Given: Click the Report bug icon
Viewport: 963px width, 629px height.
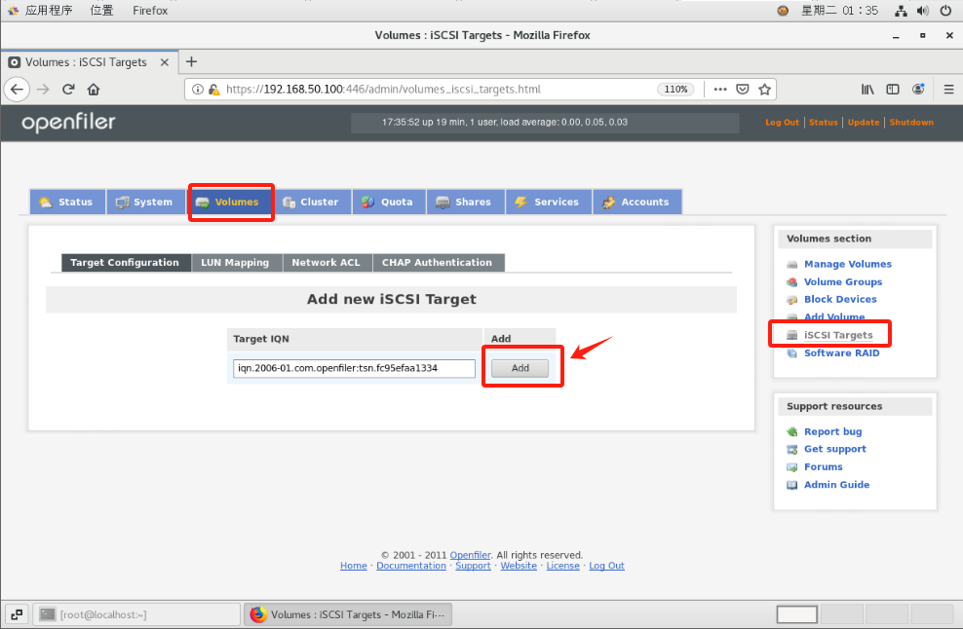Looking at the screenshot, I should pyautogui.click(x=792, y=432).
